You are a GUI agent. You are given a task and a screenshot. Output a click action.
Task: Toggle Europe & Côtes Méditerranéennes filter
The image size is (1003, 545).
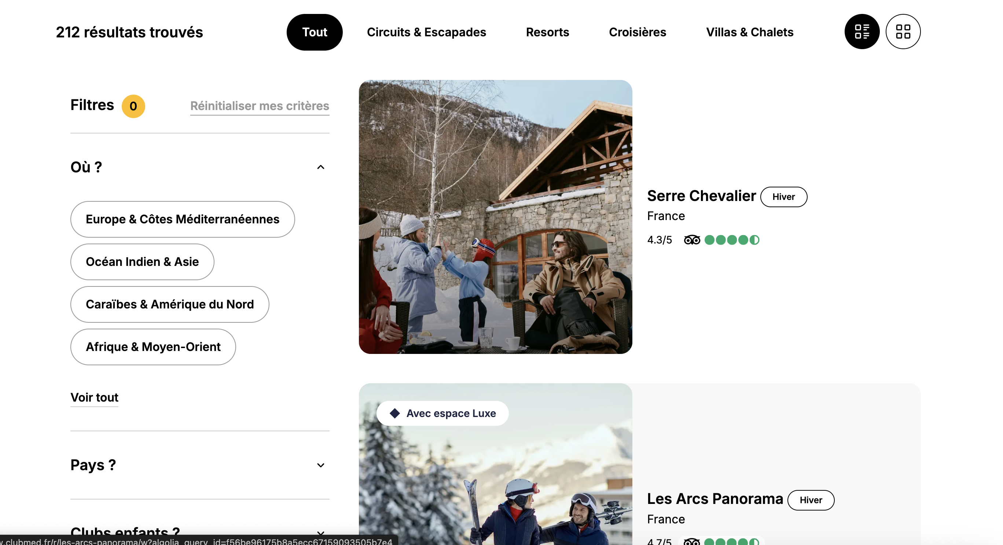(x=182, y=219)
